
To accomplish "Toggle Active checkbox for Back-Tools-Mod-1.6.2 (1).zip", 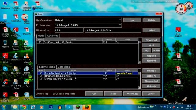I will tap(41, 73).
